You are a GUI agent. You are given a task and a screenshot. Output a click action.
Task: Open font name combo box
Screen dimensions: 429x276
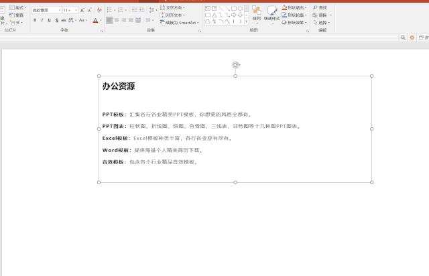tap(46, 11)
